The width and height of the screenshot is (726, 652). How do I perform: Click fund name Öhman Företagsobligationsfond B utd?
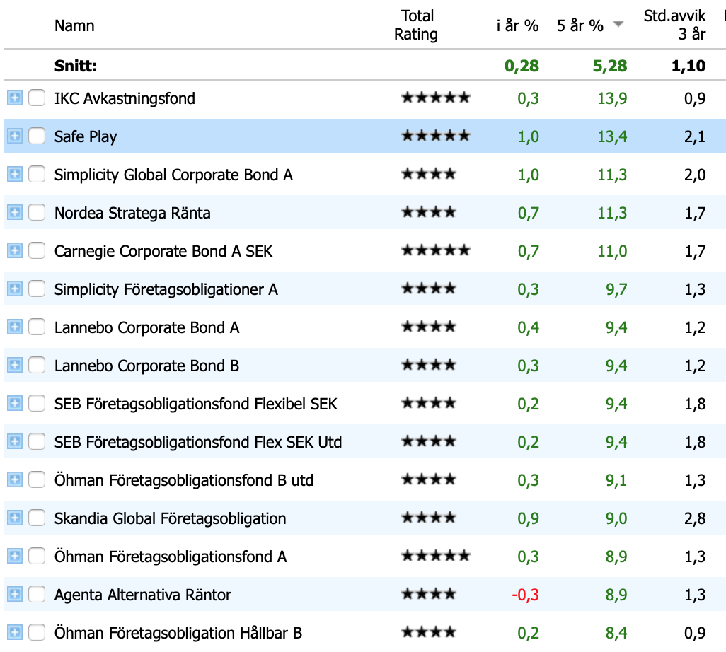[x=184, y=480]
